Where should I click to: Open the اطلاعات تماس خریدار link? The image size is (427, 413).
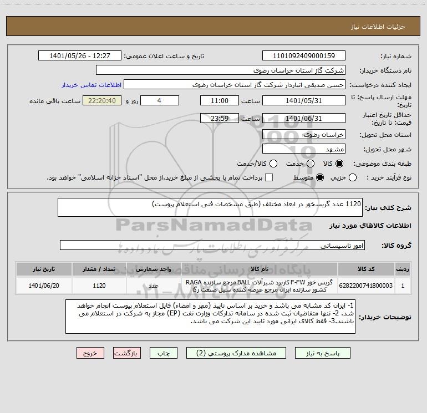click(x=91, y=85)
